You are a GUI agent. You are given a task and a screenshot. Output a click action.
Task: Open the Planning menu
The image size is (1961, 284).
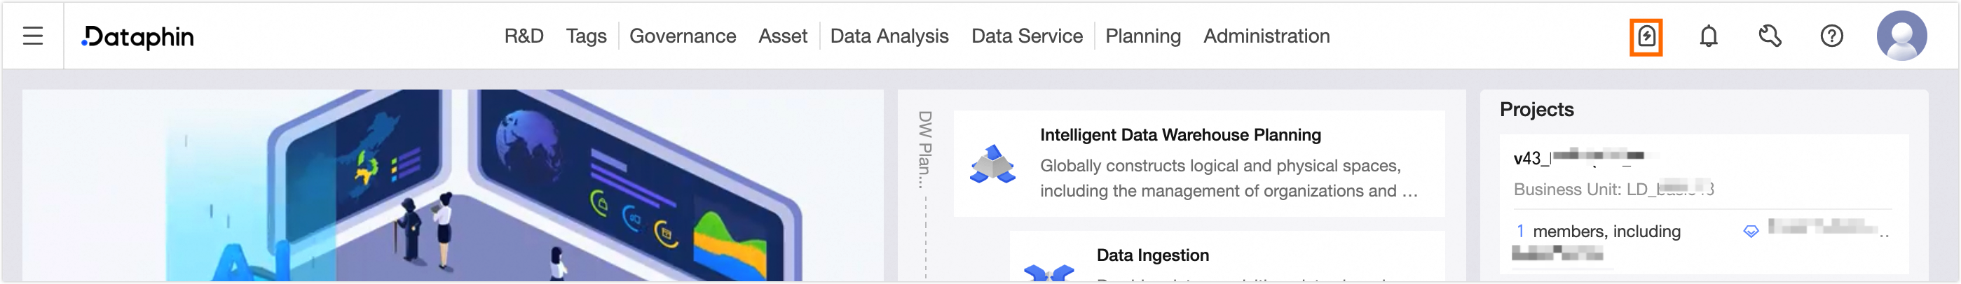point(1142,36)
